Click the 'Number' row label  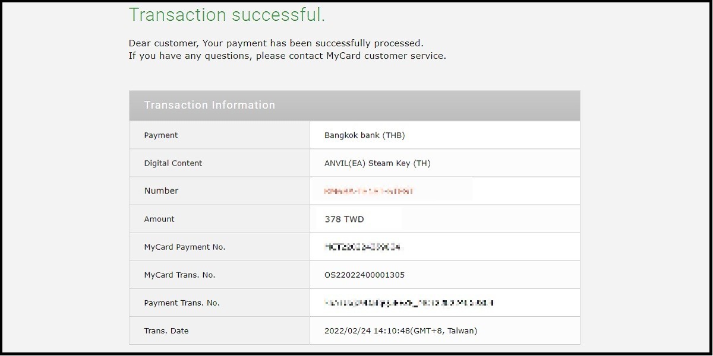(161, 191)
